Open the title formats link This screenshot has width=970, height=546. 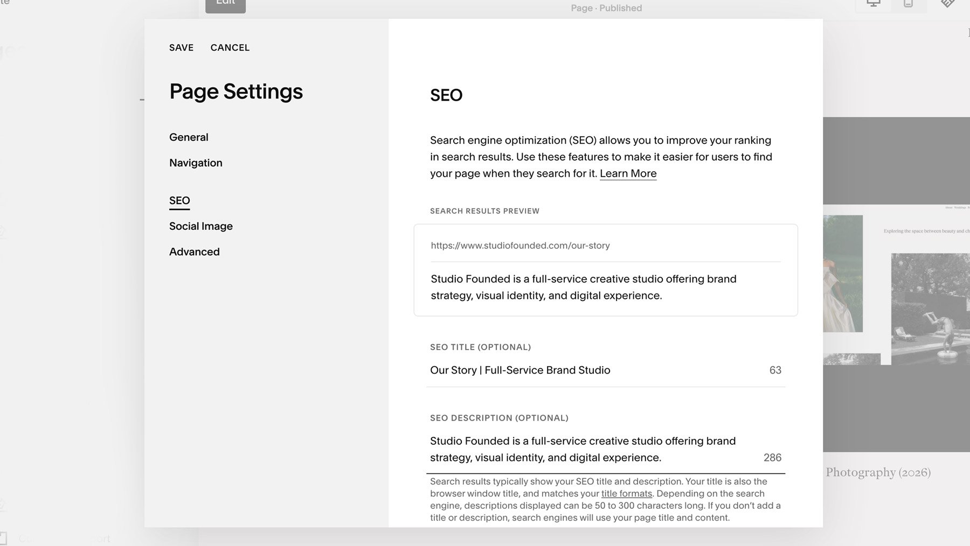(627, 493)
